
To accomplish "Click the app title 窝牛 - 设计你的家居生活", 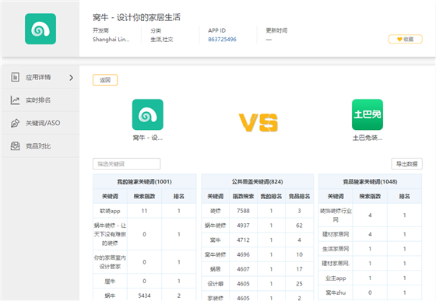I will tap(136, 17).
